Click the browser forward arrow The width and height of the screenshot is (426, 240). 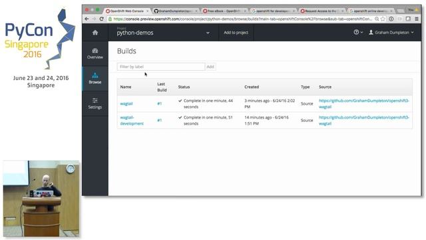(x=94, y=19)
